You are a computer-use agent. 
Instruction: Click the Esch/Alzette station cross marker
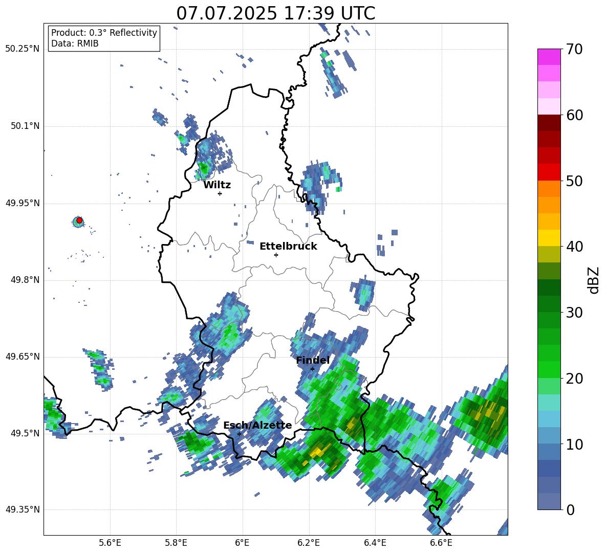point(239,434)
